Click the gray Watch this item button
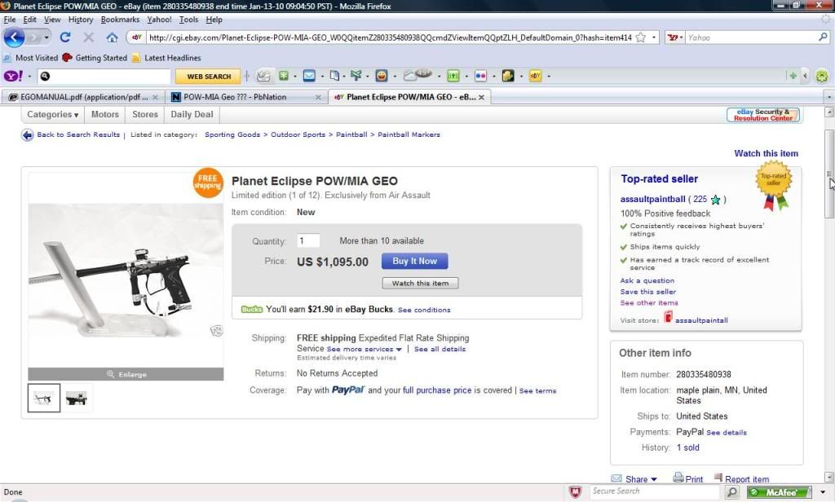This screenshot has height=502, width=835. pyautogui.click(x=420, y=284)
